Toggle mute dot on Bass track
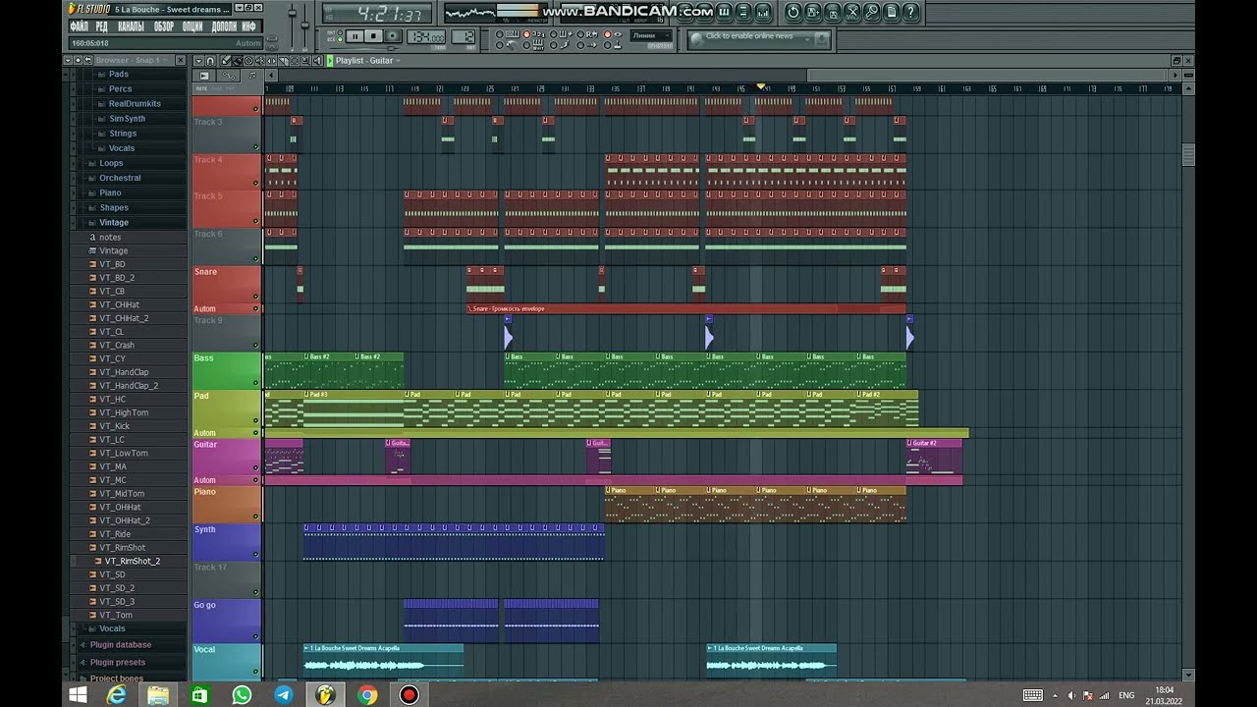1257x707 pixels. pos(256,384)
